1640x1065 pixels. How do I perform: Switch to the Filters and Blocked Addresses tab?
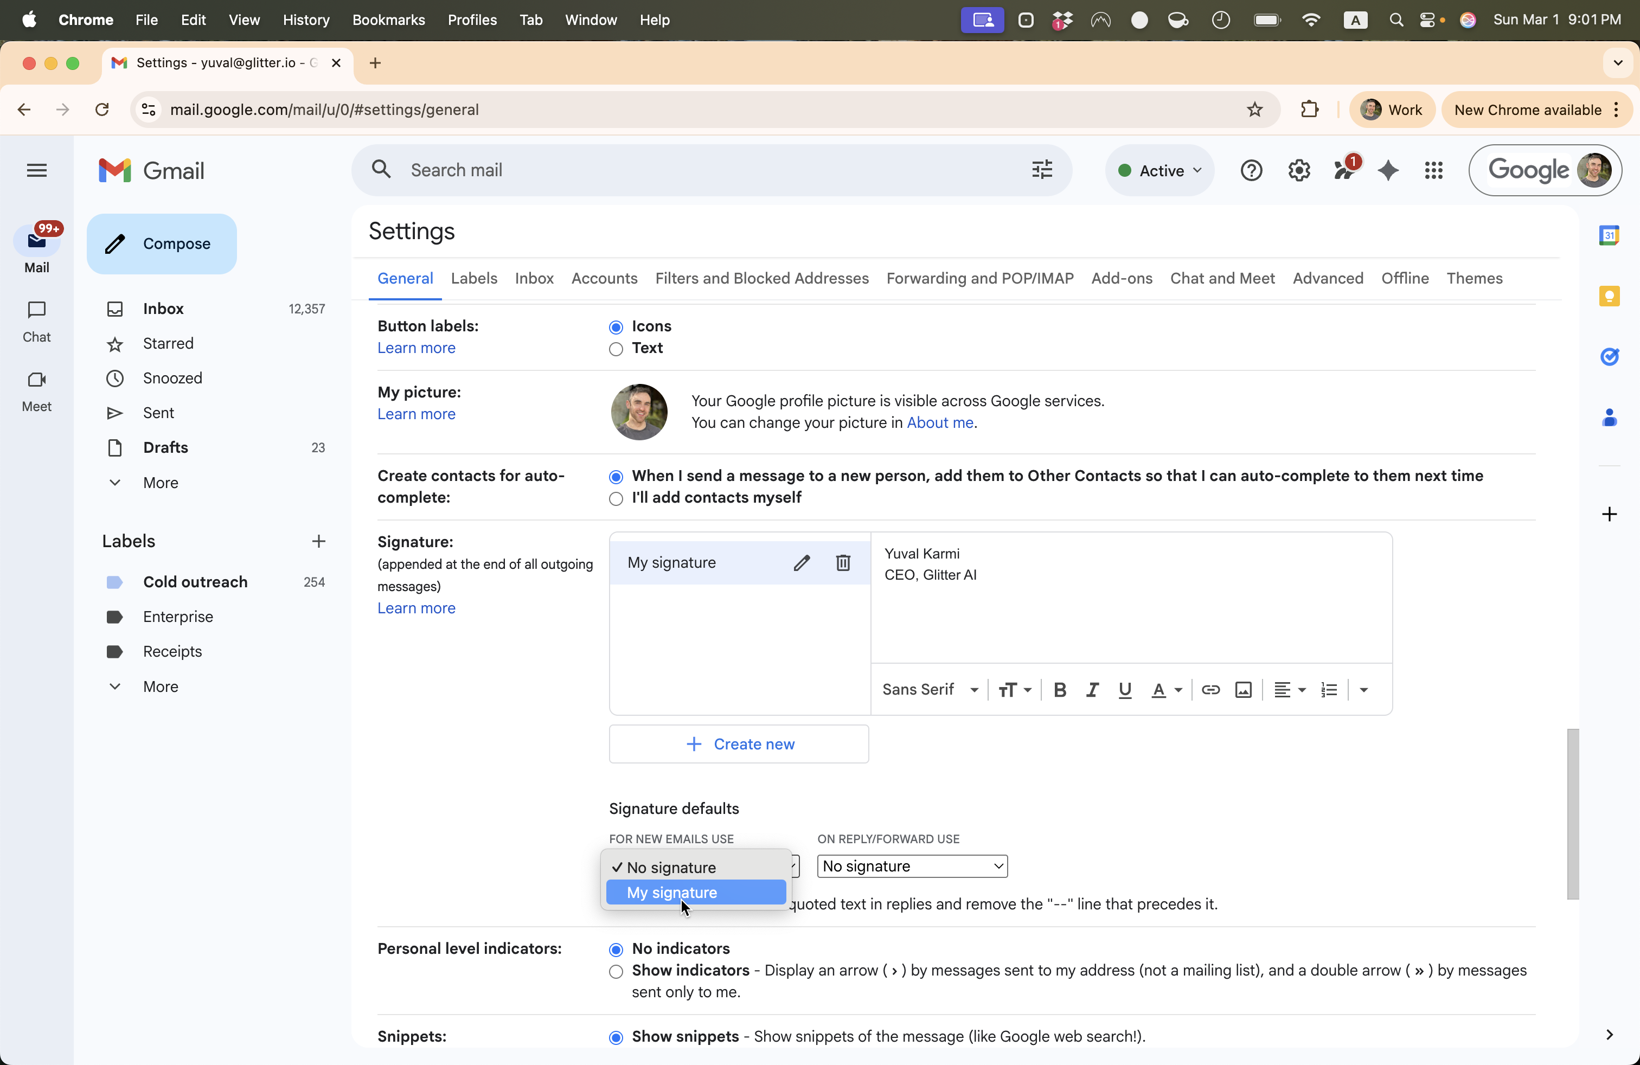tap(761, 278)
